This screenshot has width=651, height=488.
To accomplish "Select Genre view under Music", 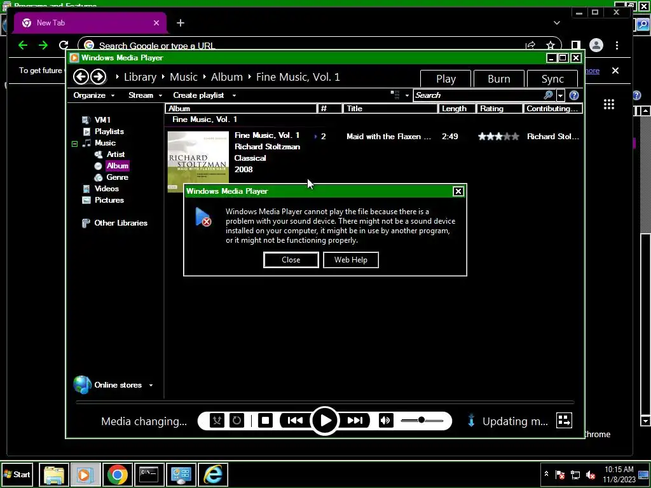I will coord(117,177).
